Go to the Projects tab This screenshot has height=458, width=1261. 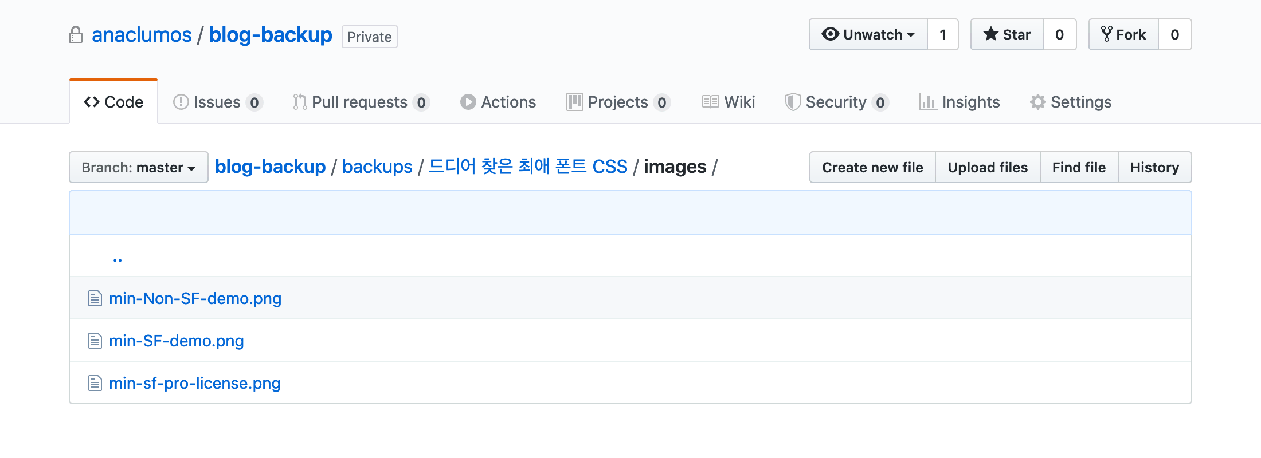[617, 102]
